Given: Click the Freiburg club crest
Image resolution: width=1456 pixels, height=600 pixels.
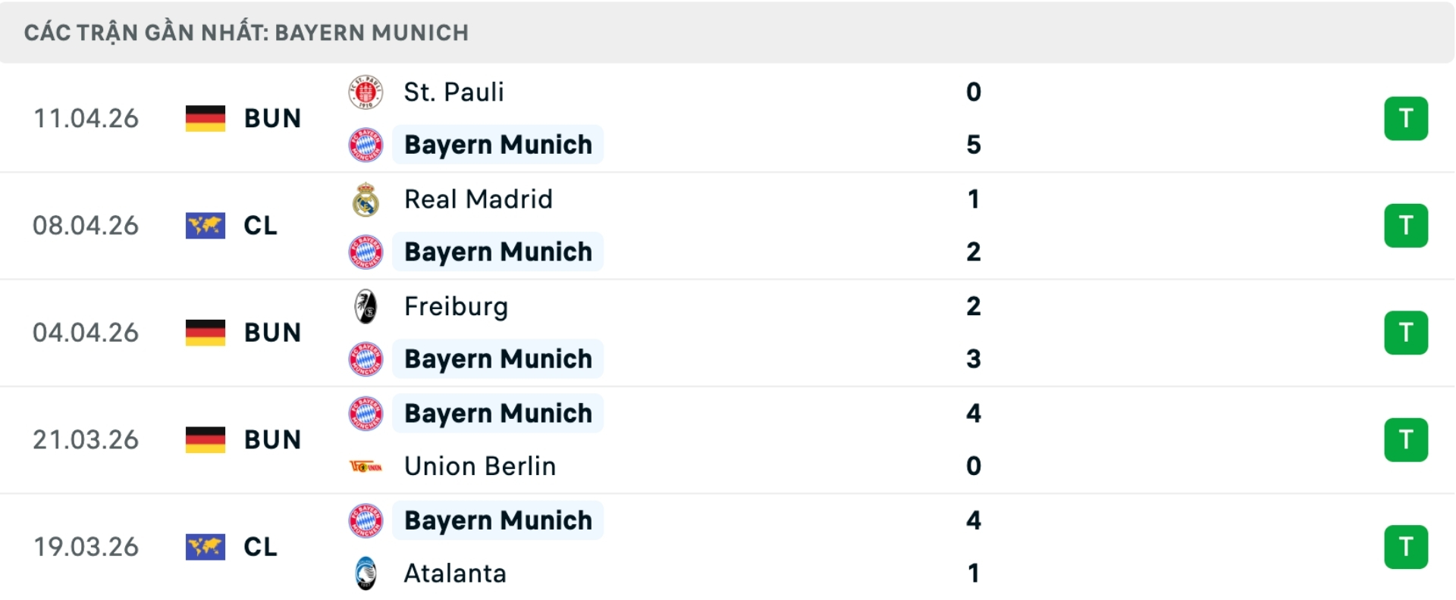Looking at the screenshot, I should (366, 307).
